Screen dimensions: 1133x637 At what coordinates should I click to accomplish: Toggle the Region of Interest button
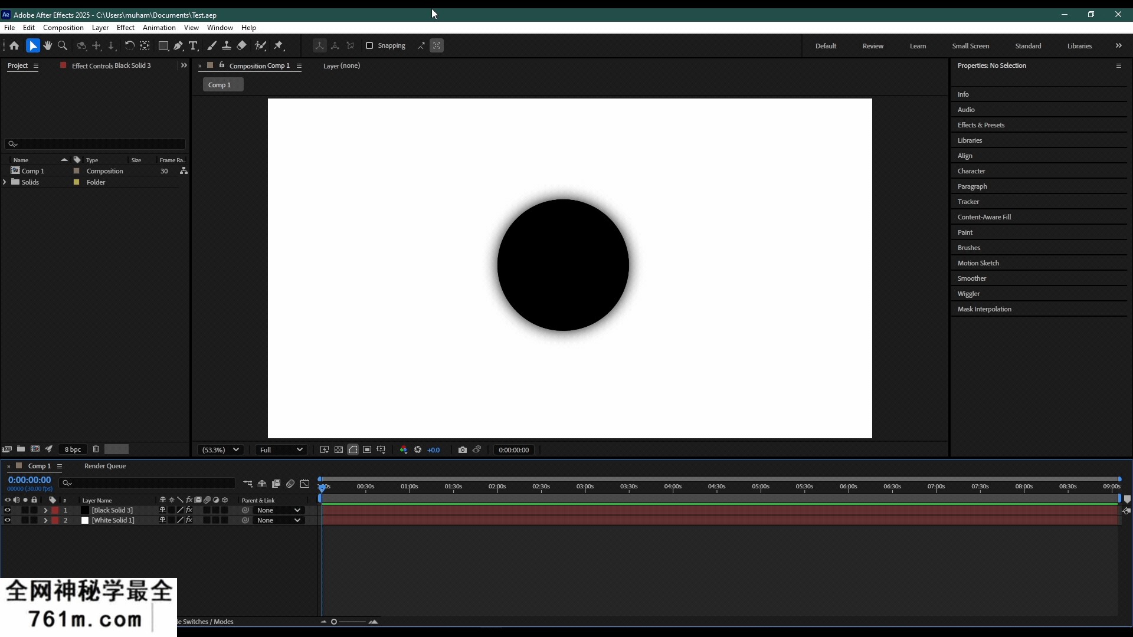[x=367, y=449]
